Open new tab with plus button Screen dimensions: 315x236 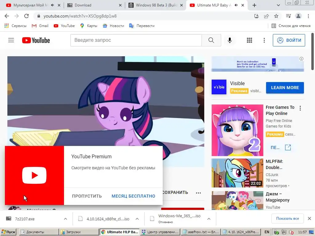pyautogui.click(x=254, y=6)
